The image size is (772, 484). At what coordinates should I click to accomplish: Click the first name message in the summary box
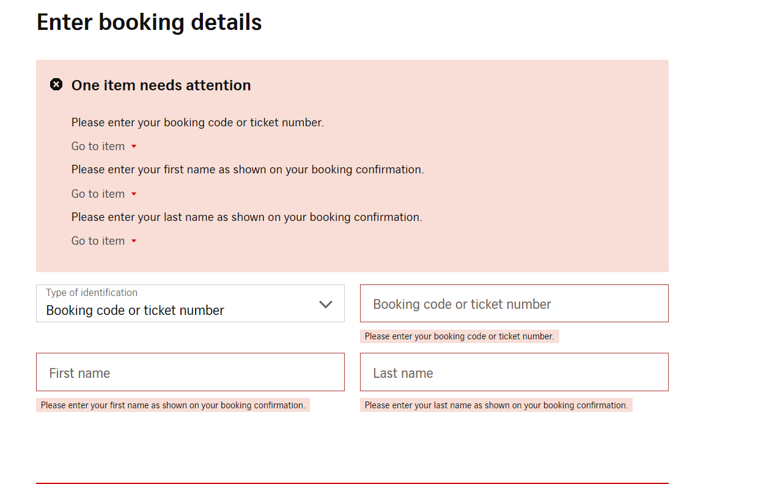(248, 170)
